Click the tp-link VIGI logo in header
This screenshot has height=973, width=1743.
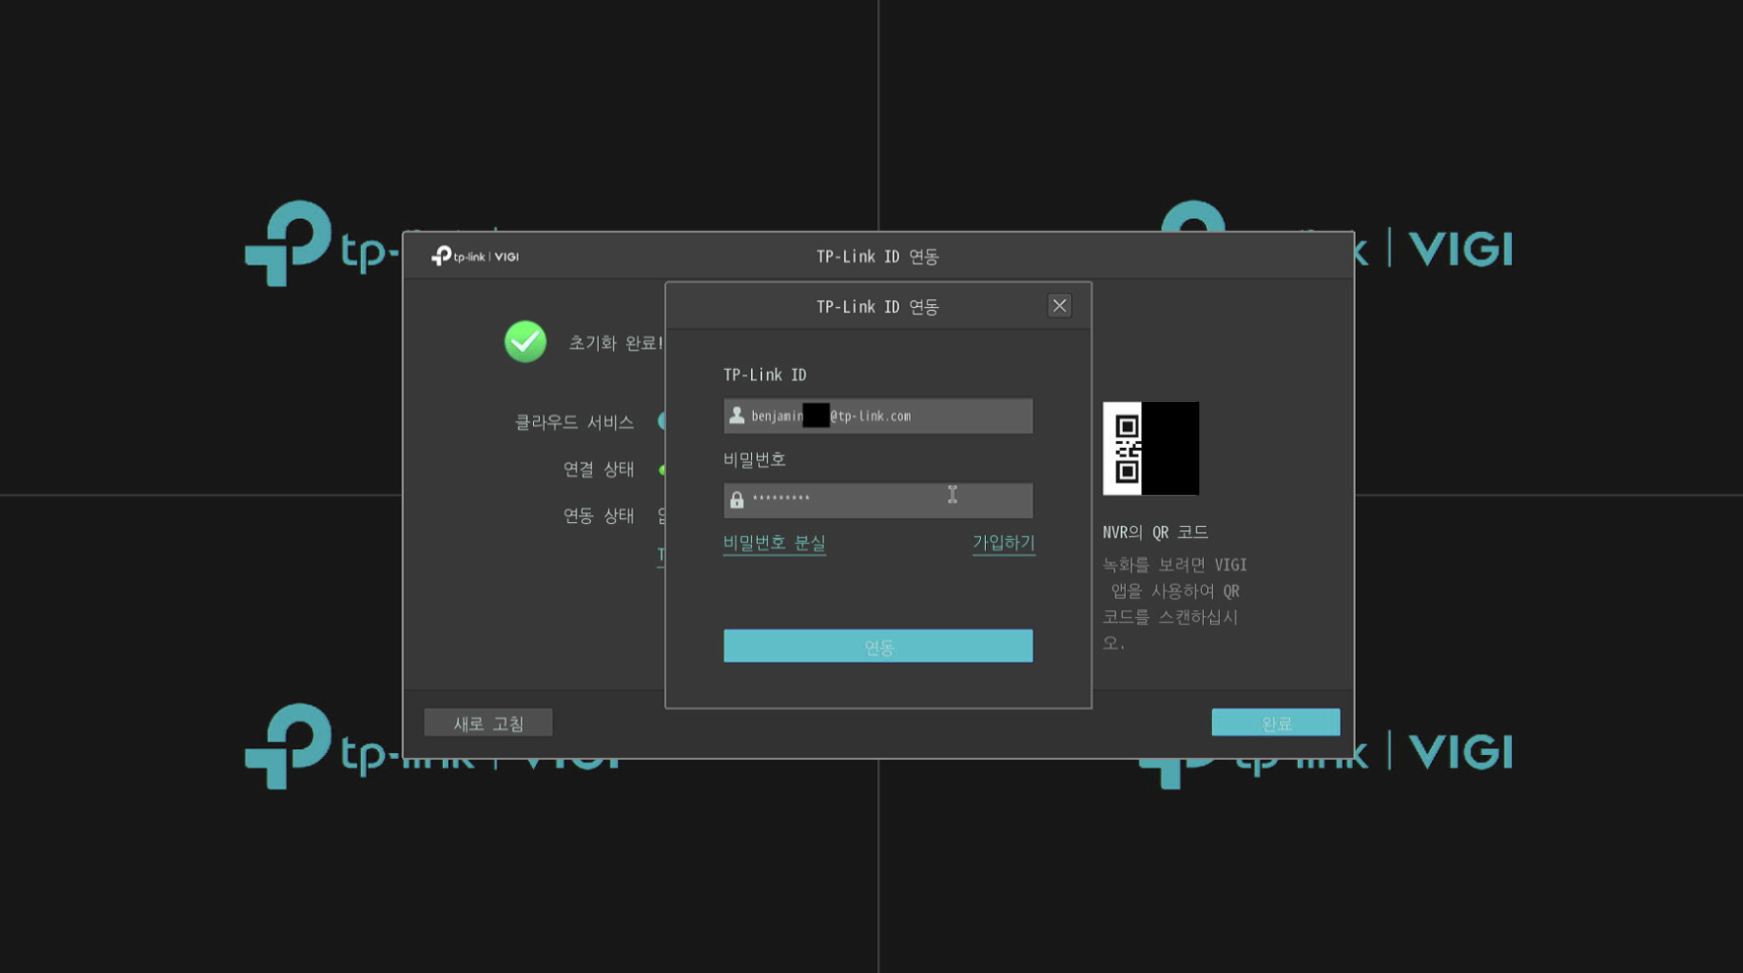[475, 256]
